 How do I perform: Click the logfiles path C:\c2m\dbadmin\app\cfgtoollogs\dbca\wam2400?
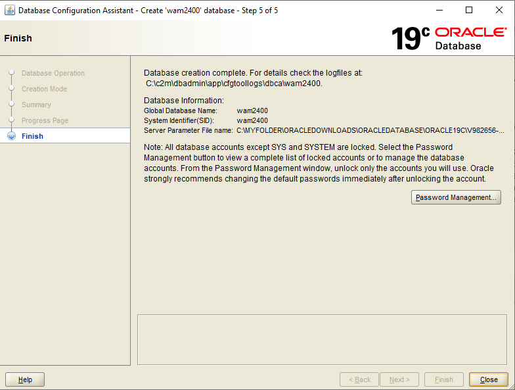[x=234, y=83]
